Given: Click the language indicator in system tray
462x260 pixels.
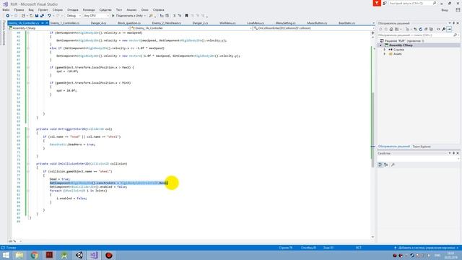Looking at the screenshot, I should (x=437, y=255).
